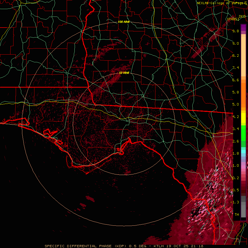Pick the purple band at top of color bar
Viewport: 248px width, 248px height.
pos(243,28)
